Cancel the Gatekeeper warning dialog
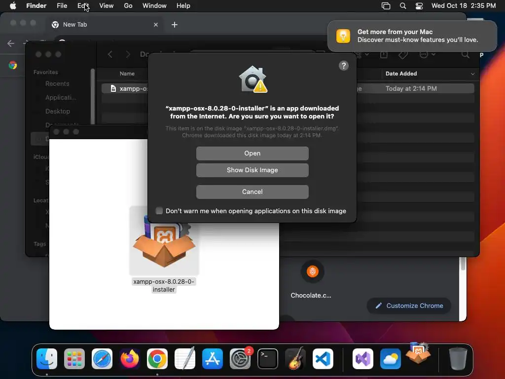The height and width of the screenshot is (379, 505). pos(252,192)
